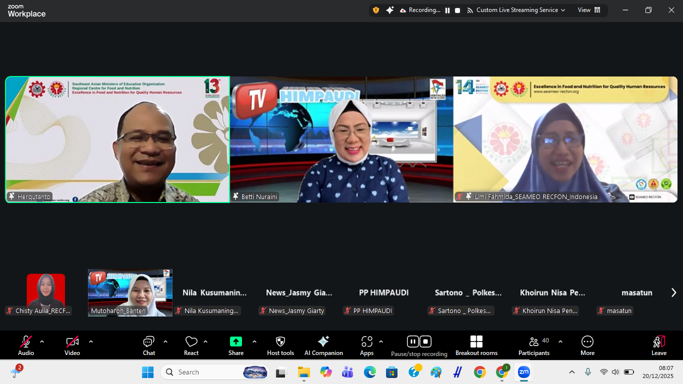Leave the meeting
This screenshot has height=384, width=683.
(x=658, y=345)
